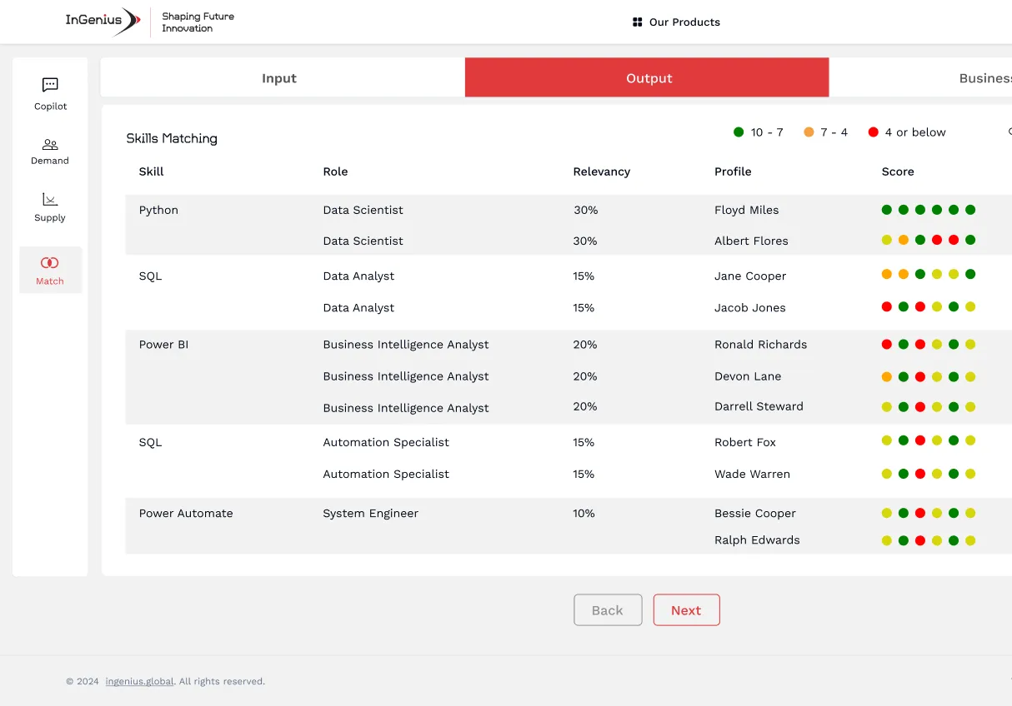Select the Output tab
Viewport: 1012px width, 706px height.
[647, 77]
